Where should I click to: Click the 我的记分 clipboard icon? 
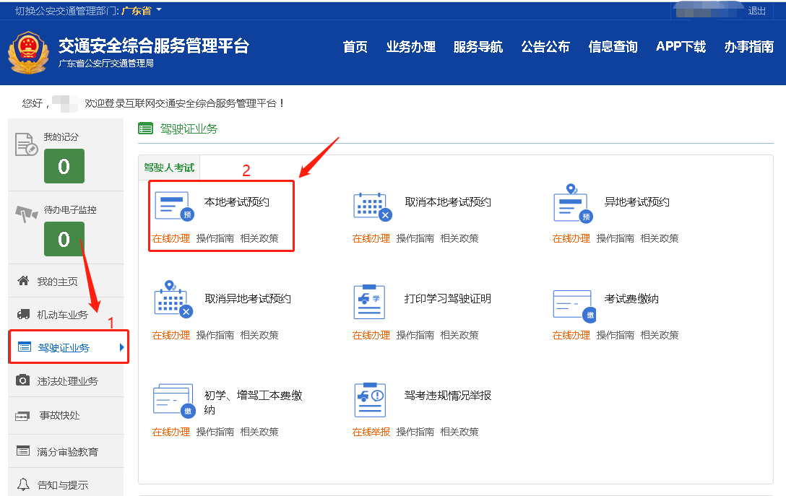pos(27,144)
